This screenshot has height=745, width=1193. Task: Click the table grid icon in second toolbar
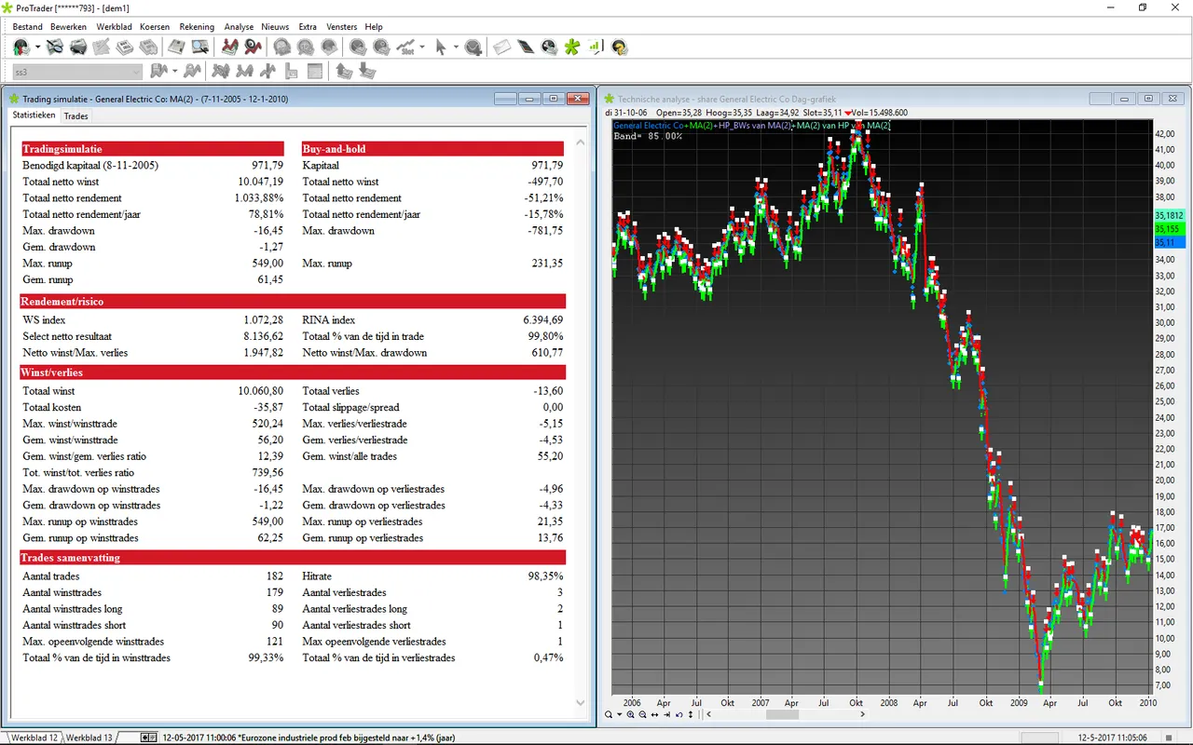coord(314,72)
